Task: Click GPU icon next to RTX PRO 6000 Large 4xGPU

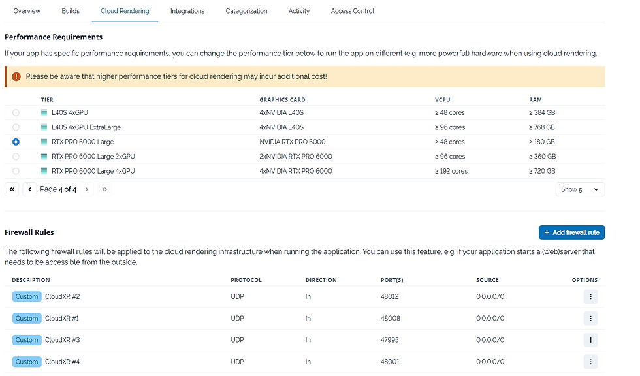Action: point(44,171)
